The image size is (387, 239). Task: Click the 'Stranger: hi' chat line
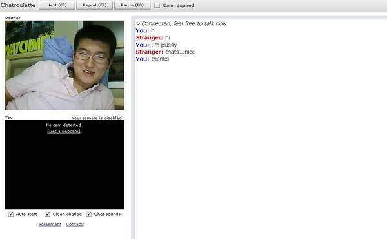[x=153, y=38]
